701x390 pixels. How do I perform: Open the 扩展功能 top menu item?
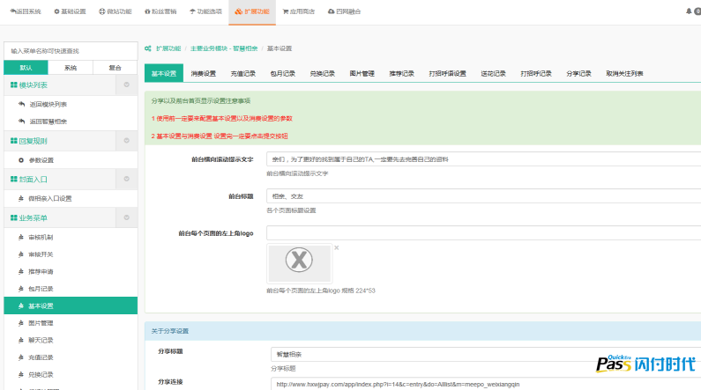(x=252, y=11)
